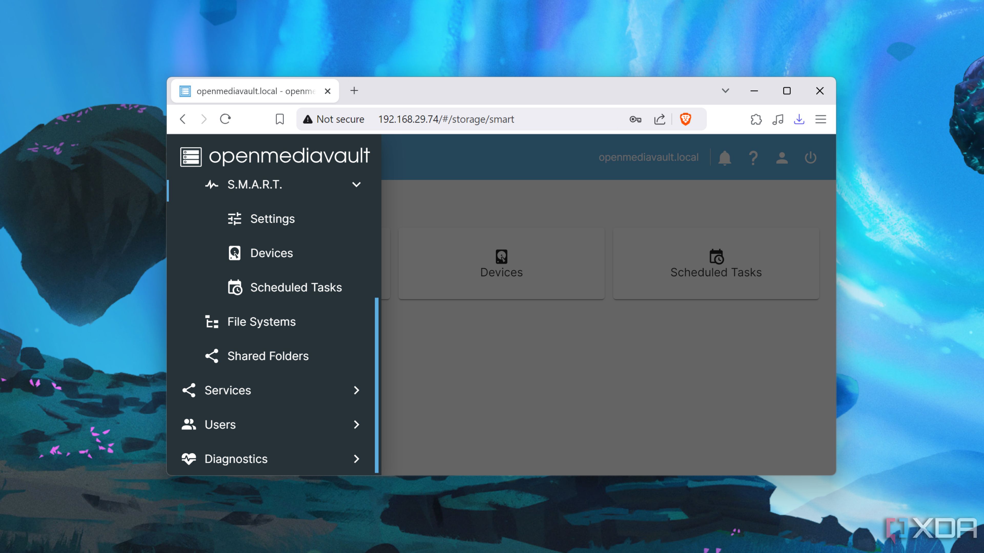Click the password key icon in address bar

point(635,120)
